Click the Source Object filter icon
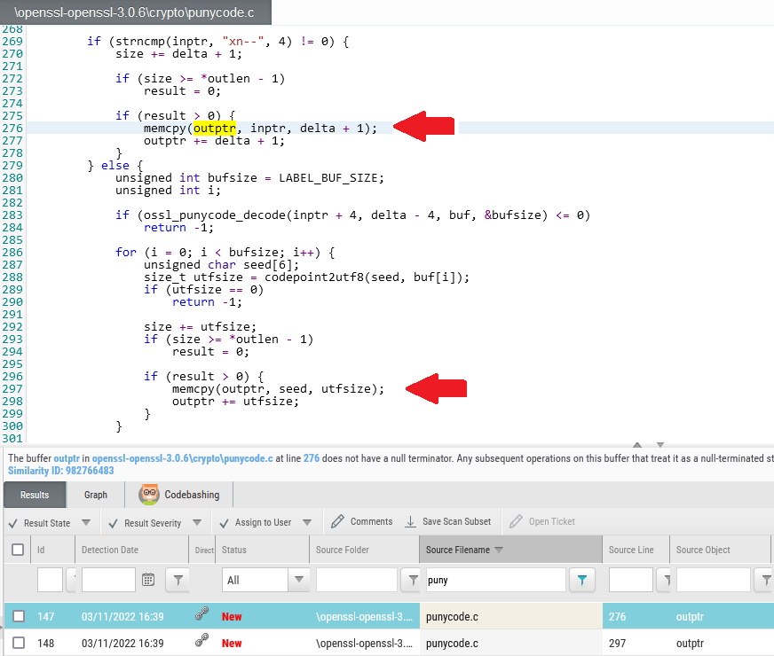774x656 pixels. click(764, 580)
